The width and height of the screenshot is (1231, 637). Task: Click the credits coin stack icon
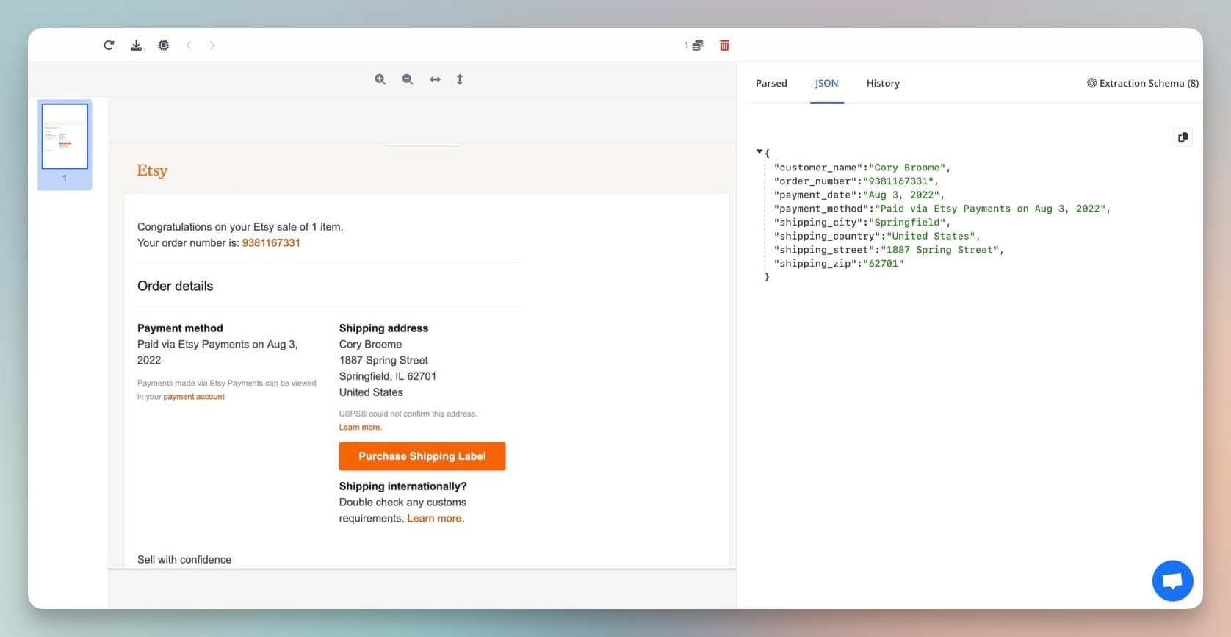tap(696, 46)
